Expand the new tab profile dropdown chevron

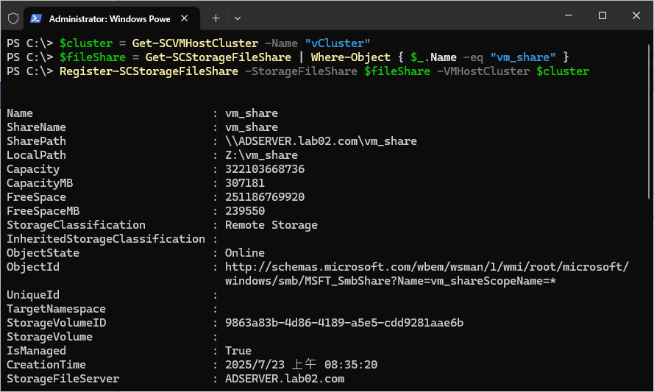pos(238,17)
